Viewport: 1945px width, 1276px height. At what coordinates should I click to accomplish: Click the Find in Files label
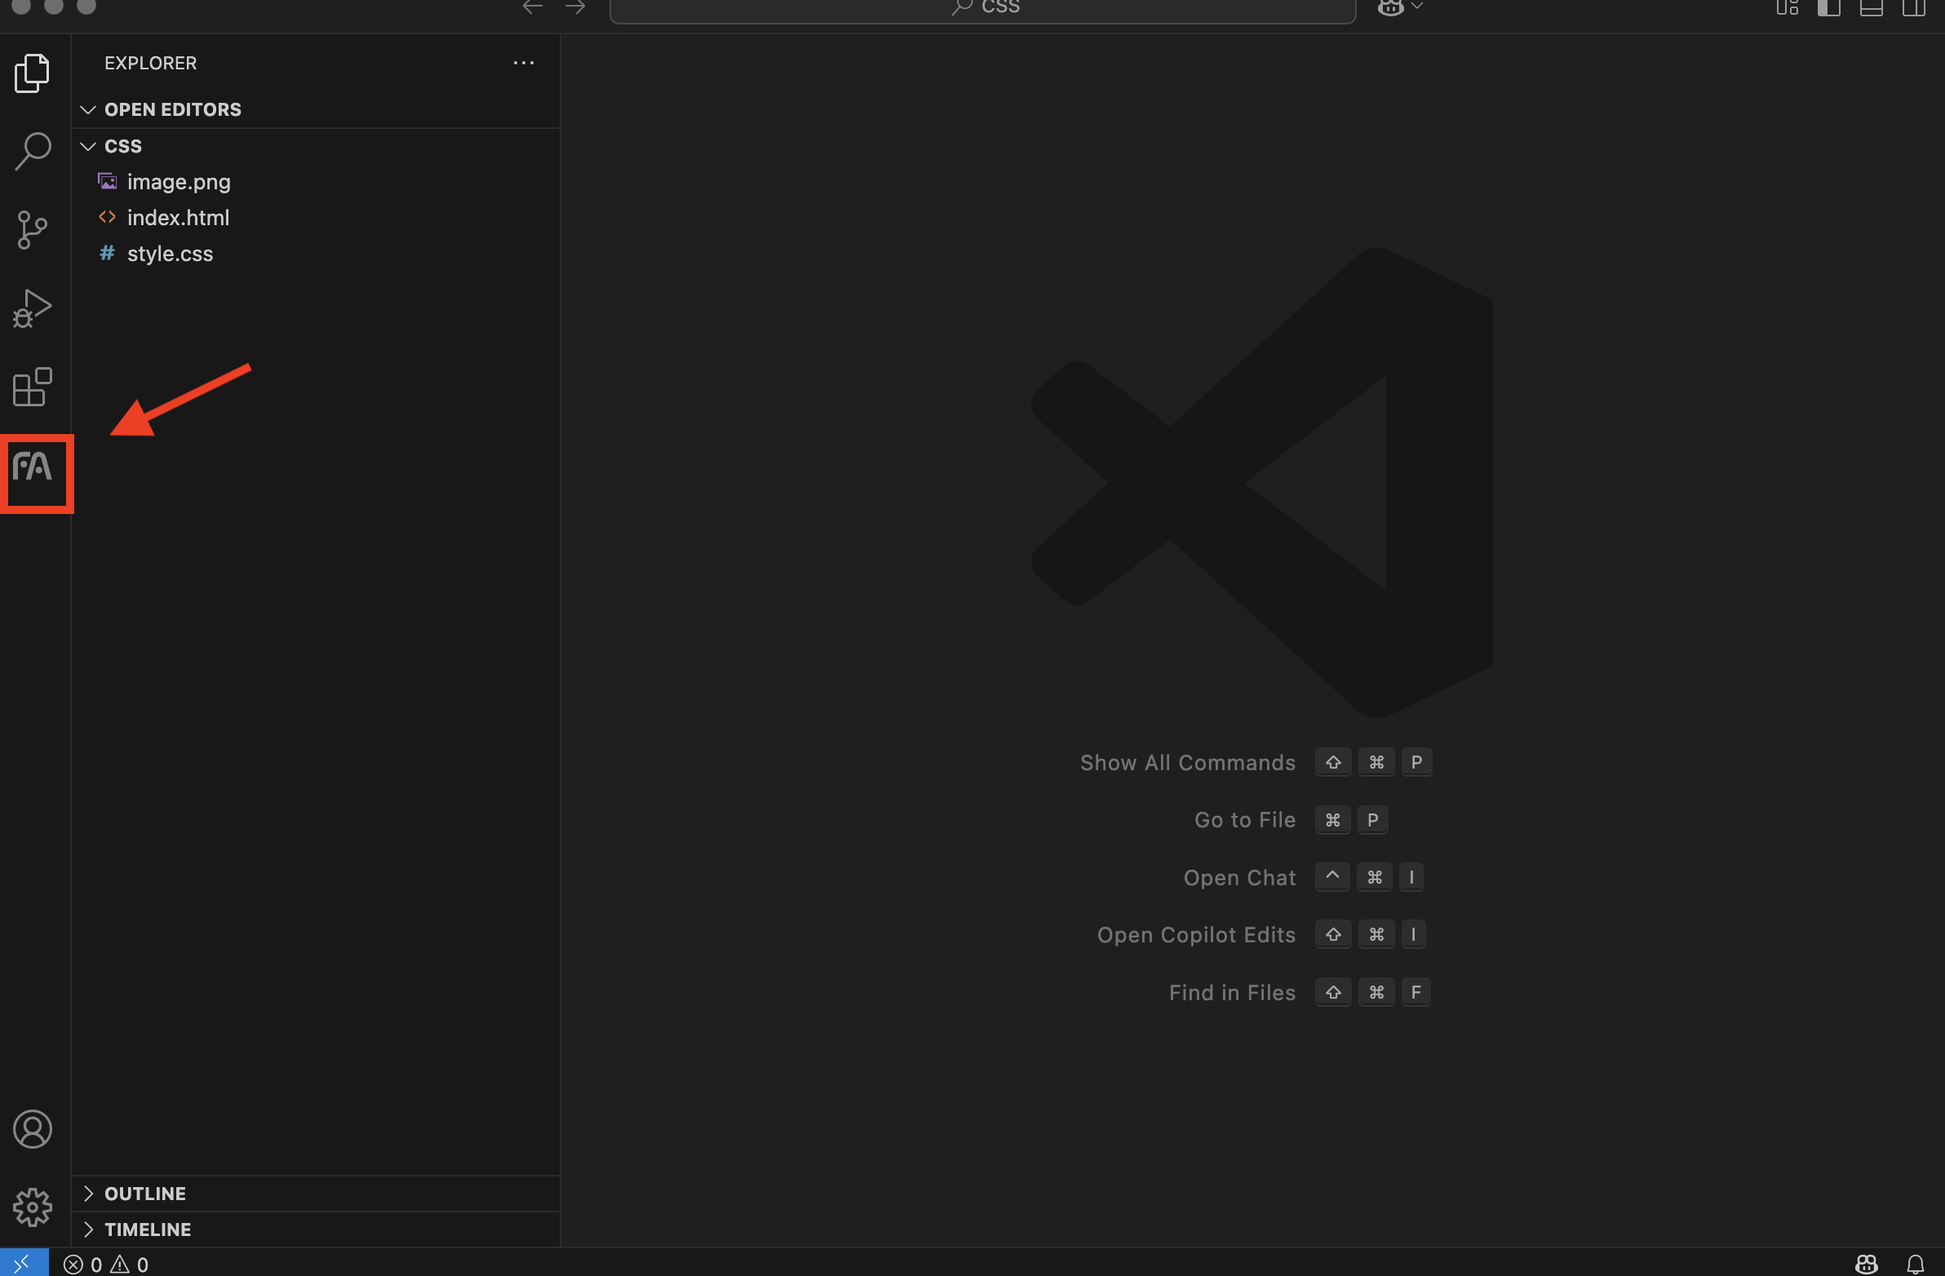pos(1232,992)
